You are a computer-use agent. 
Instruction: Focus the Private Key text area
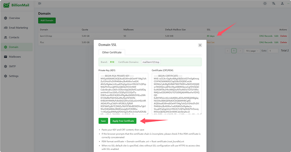pos(123,94)
